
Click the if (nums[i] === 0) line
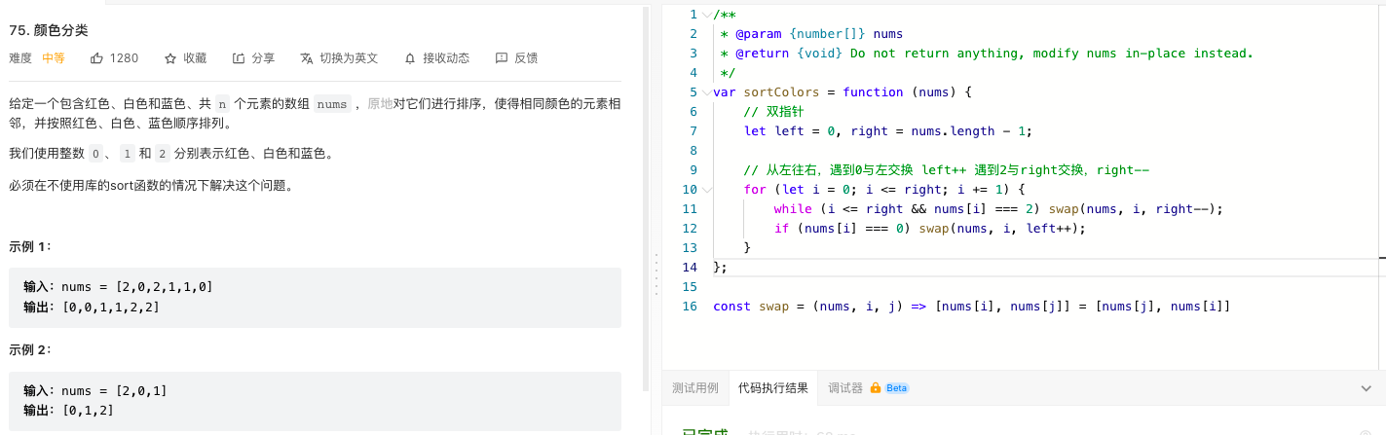929,229
